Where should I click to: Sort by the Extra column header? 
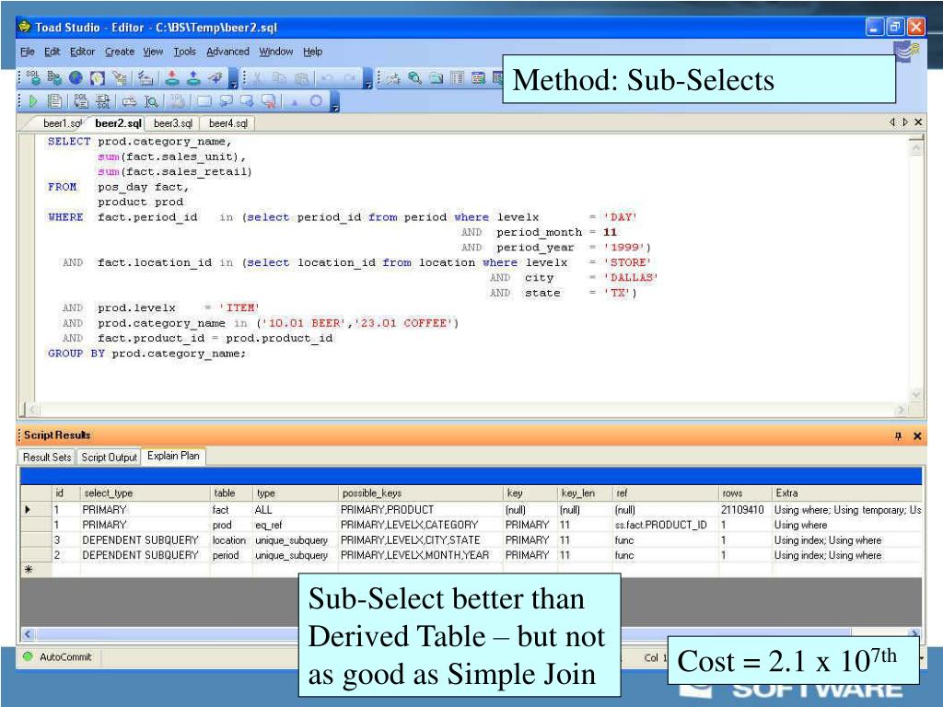[x=847, y=493]
